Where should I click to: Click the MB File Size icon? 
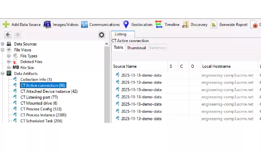click(x=16, y=67)
